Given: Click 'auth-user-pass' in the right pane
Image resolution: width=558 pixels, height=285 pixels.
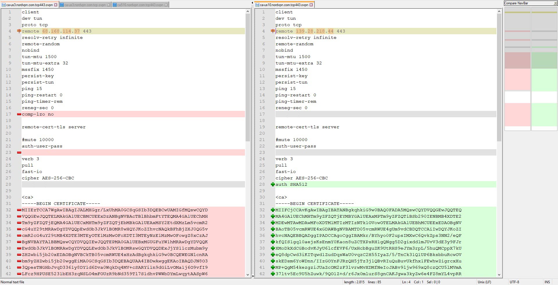Looking at the screenshot, I should pos(296,146).
